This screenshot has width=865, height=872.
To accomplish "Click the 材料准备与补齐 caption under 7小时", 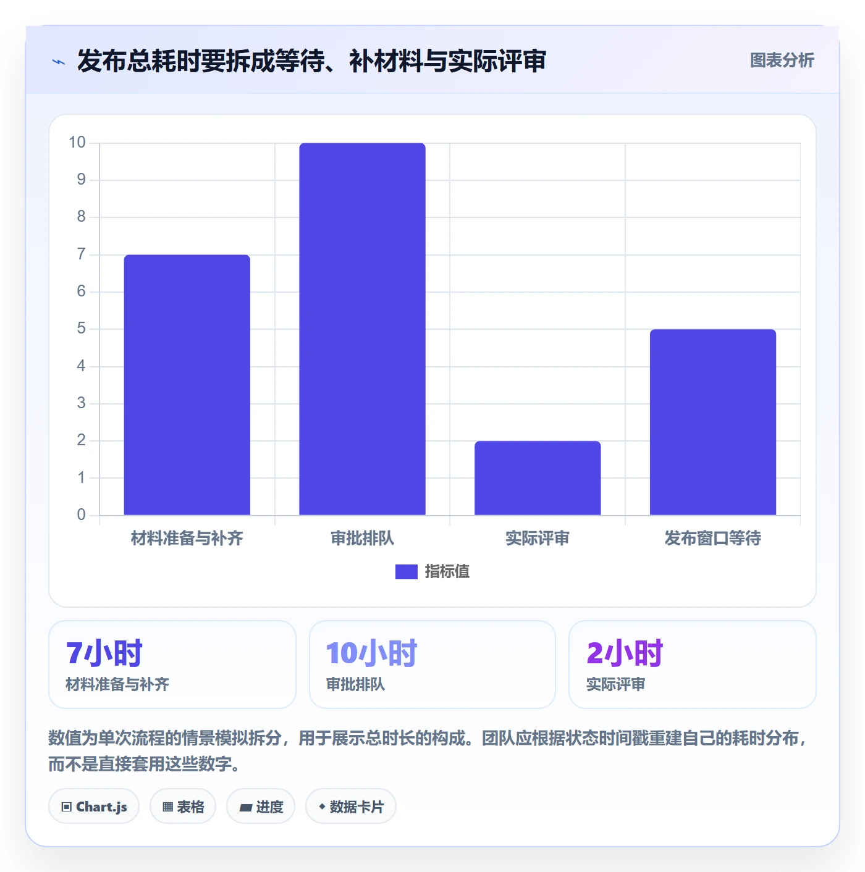I will click(x=117, y=684).
